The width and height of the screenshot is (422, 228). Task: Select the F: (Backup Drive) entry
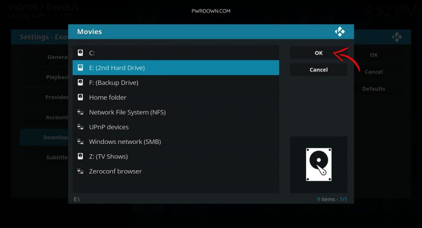point(176,83)
